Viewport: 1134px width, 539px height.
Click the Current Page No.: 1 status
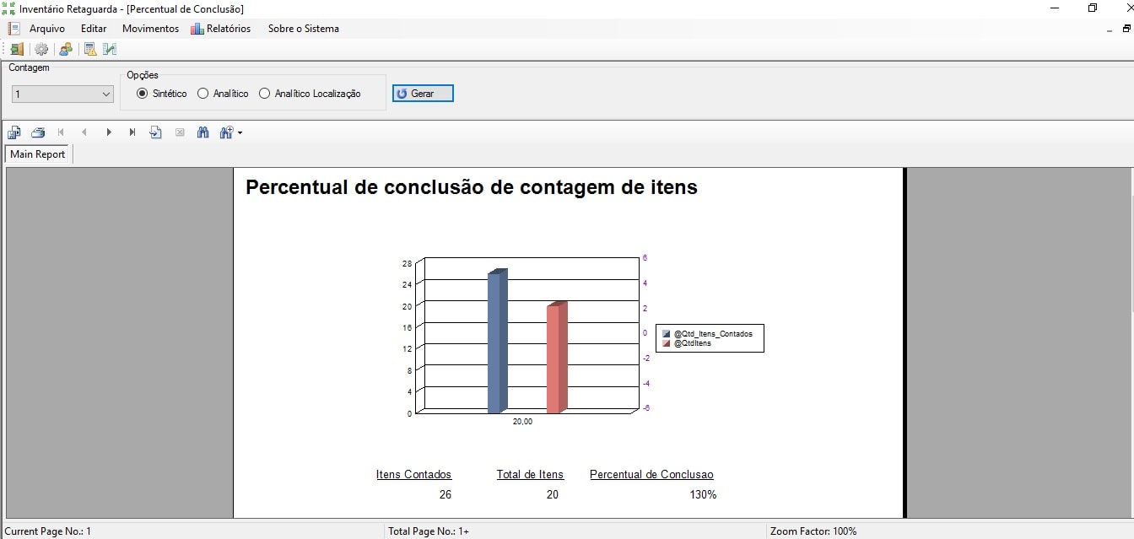click(x=48, y=531)
